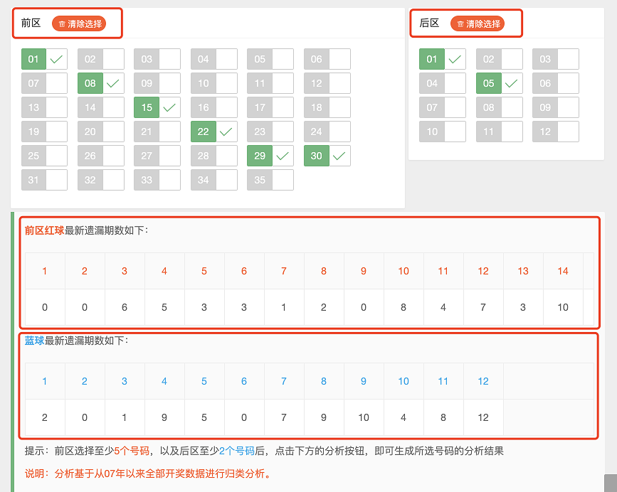Click checkmark next to front number 22
Image resolution: width=617 pixels, height=492 pixels.
226,132
